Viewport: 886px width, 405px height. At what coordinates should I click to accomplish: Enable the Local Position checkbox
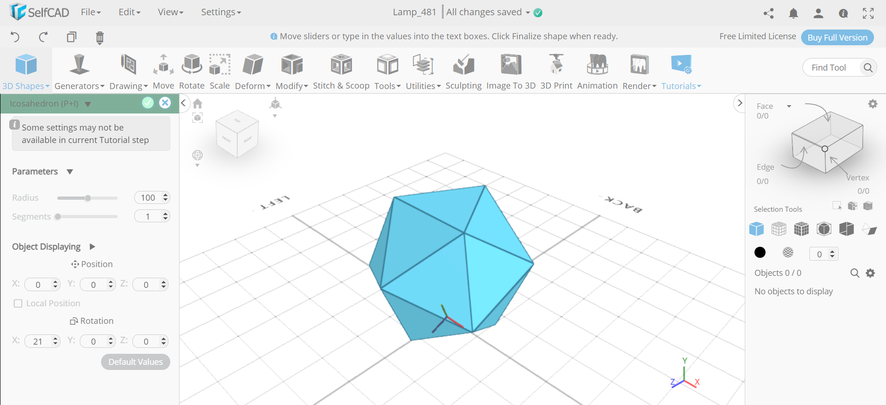[18, 304]
